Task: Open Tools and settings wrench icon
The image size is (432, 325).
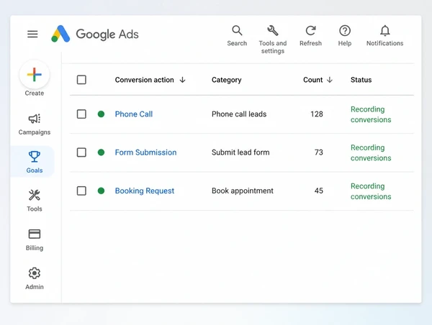Action: point(273,30)
